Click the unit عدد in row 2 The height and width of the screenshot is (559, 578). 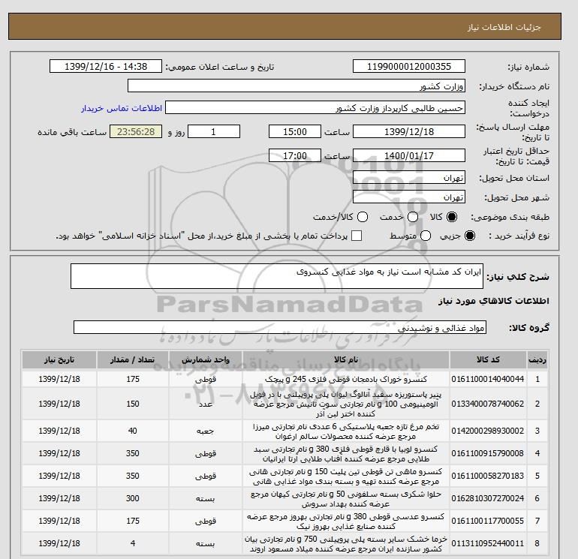(206, 404)
